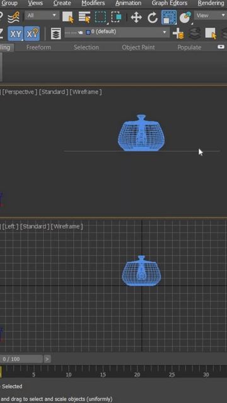This screenshot has height=403, width=227.
Task: Switch to the Object Paint ribbon tab
Action: click(138, 47)
